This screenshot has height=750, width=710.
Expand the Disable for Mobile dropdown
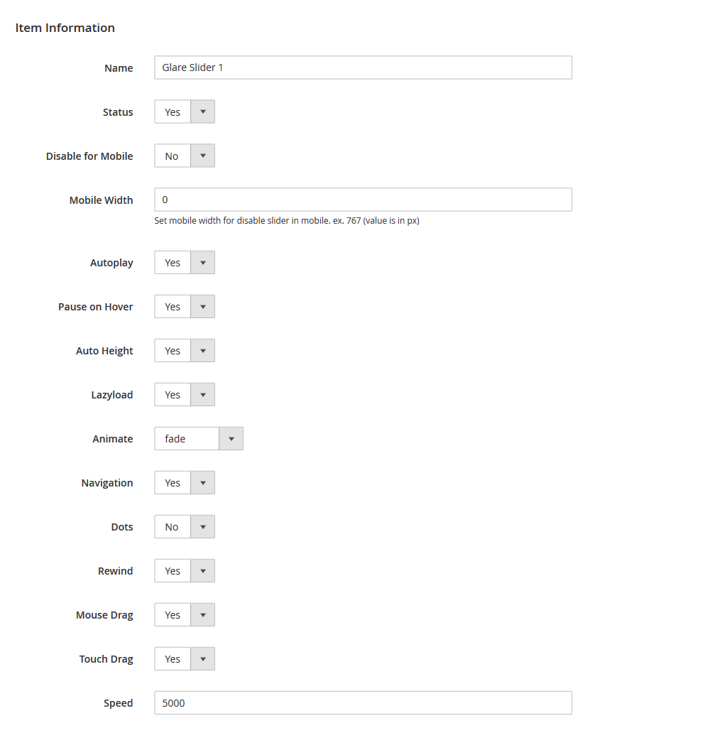coord(184,156)
